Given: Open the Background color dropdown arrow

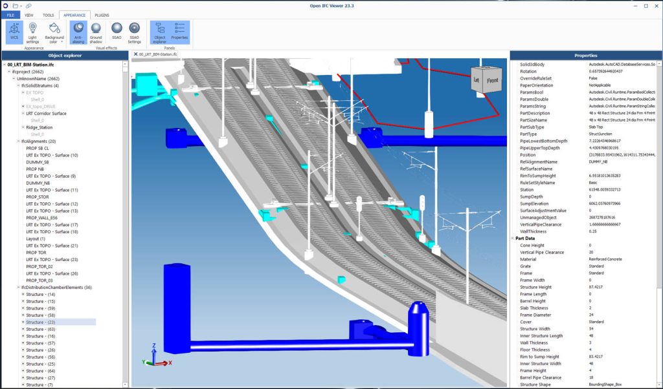Looking at the screenshot, I should 62,42.
